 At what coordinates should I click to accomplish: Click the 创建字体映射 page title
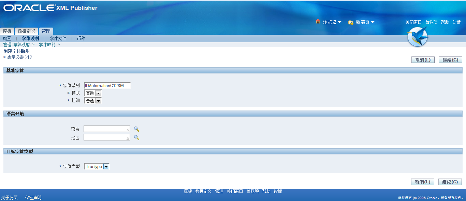[x=16, y=51]
